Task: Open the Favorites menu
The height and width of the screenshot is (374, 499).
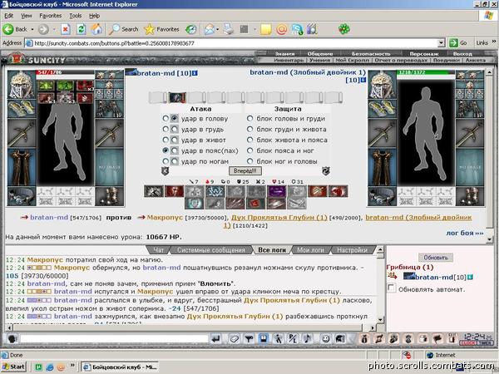Action: coord(50,16)
